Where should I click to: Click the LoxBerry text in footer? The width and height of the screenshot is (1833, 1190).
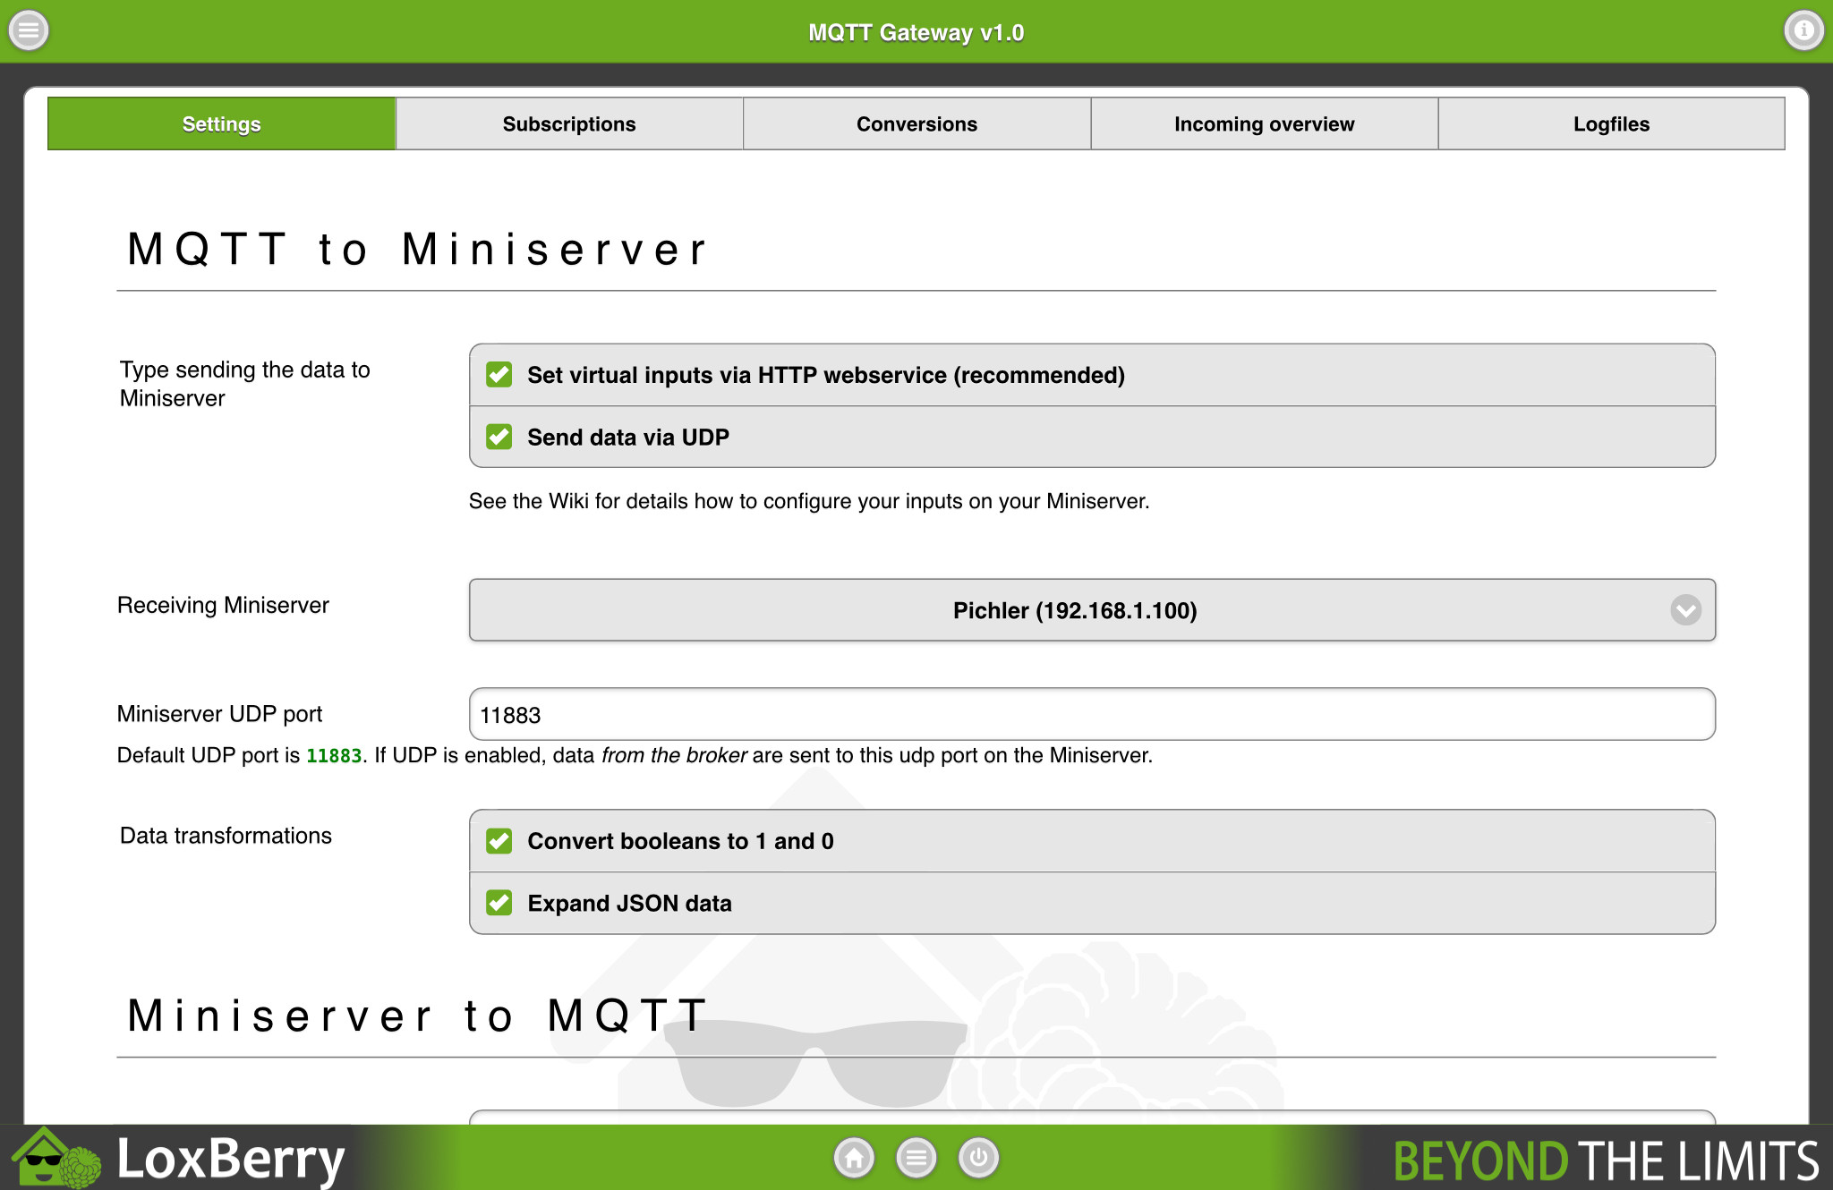tap(231, 1160)
